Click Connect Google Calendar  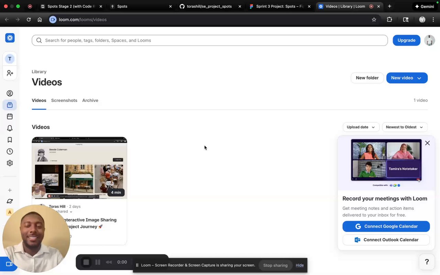tap(386, 226)
